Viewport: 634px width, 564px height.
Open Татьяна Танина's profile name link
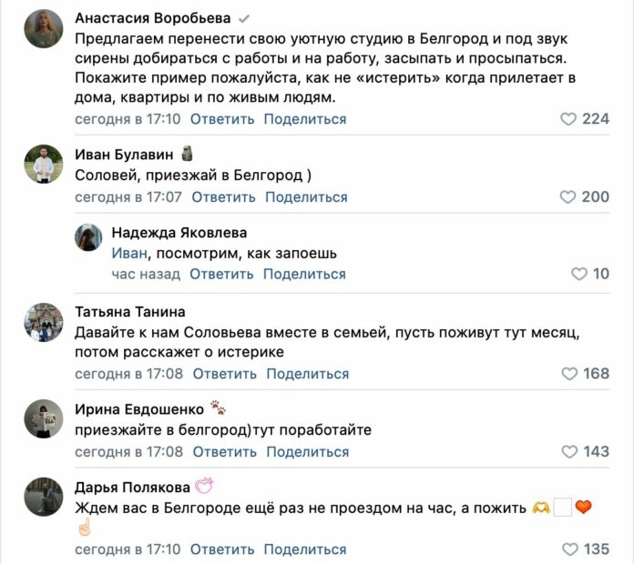tap(129, 312)
